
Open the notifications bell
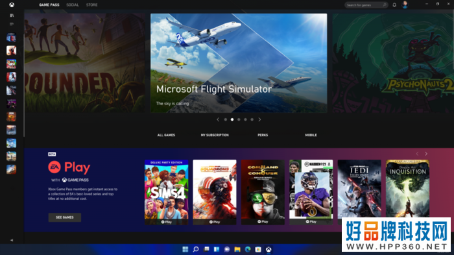tap(394, 5)
